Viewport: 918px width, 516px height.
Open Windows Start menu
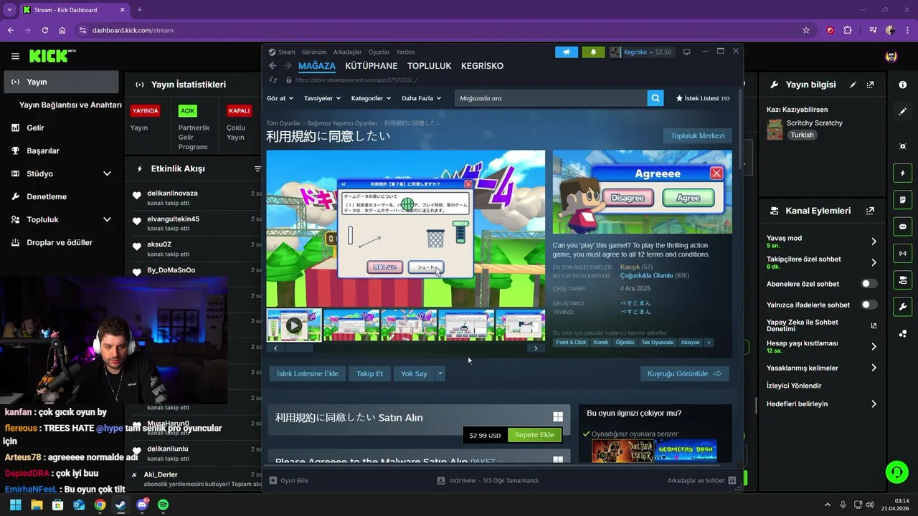pyautogui.click(x=15, y=505)
